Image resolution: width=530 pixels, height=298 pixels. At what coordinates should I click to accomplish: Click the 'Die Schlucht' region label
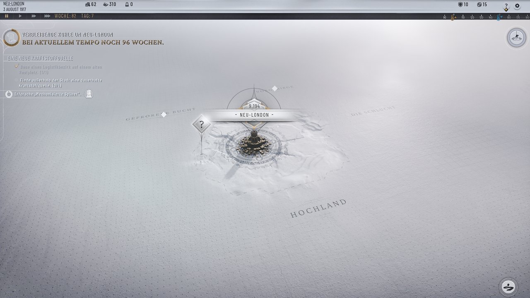tap(373, 111)
